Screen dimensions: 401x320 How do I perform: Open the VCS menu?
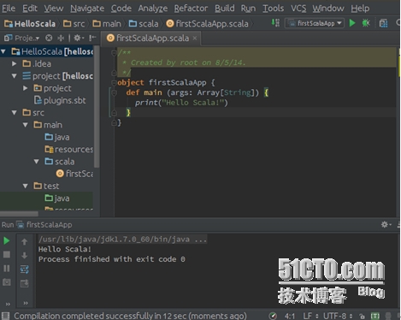click(298, 9)
